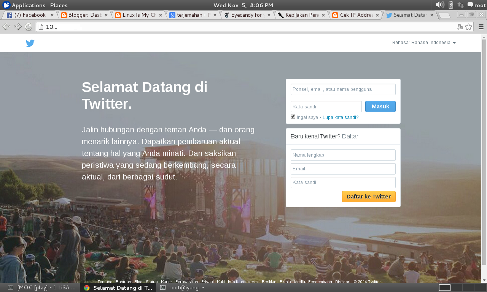Viewport: 487px width, 292px height.
Task: Click the Ponsel, email, atau nama pengguna field
Action: (342, 89)
